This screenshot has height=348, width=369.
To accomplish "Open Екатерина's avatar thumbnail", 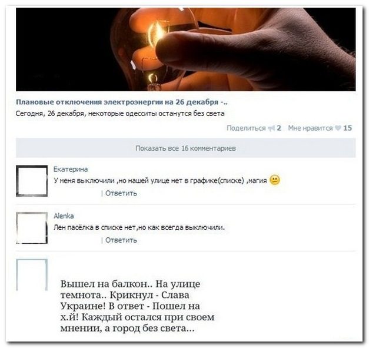I will coord(32,181).
